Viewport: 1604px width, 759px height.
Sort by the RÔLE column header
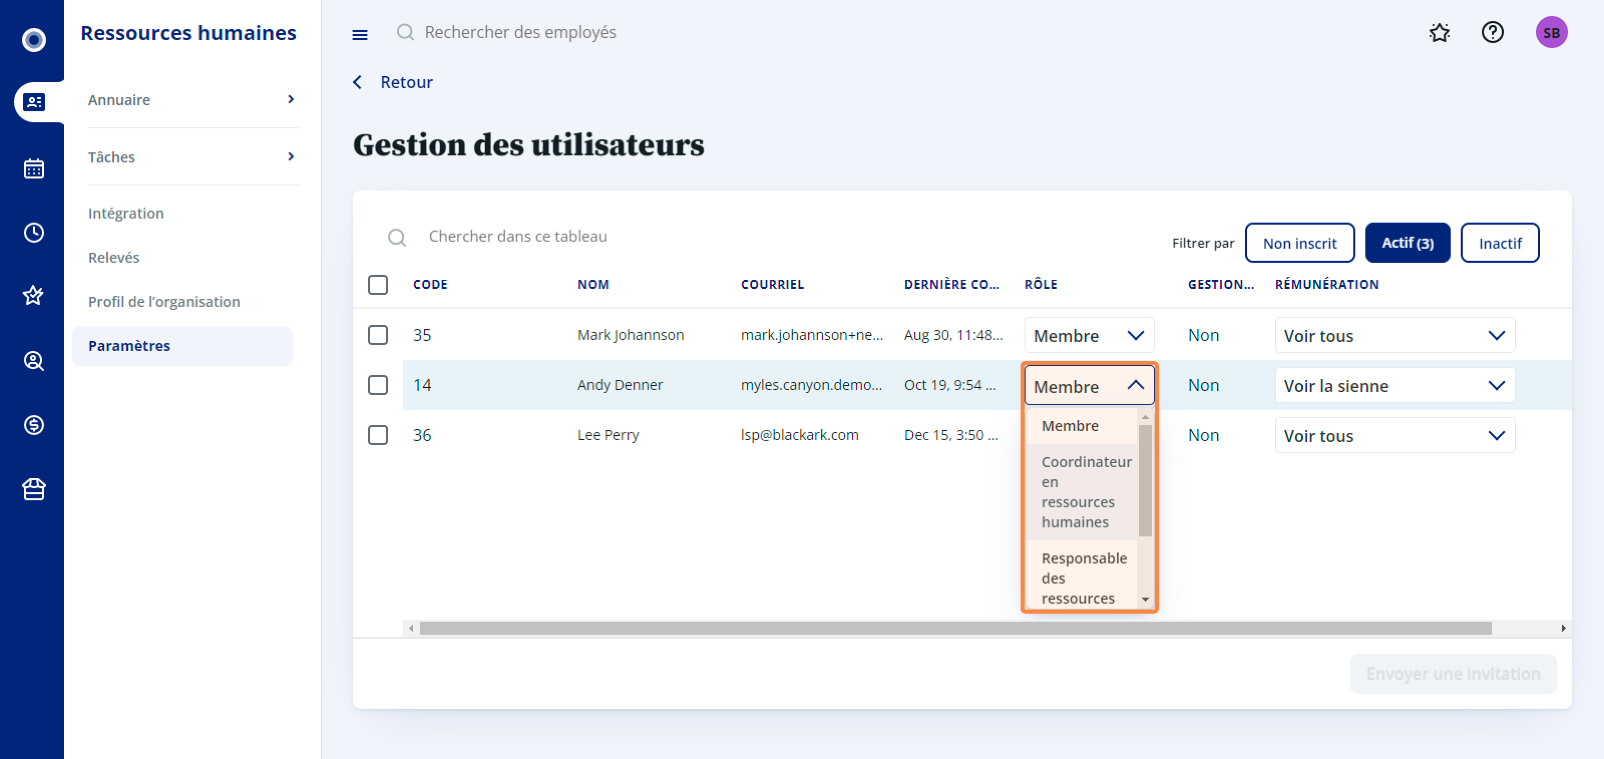(x=1041, y=285)
